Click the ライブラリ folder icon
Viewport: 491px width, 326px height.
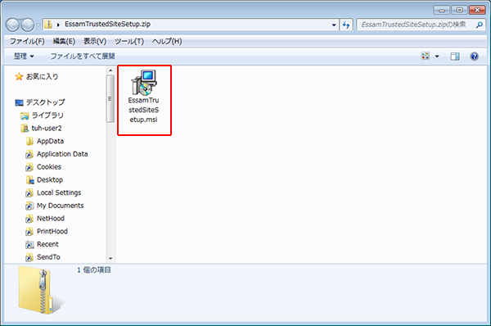point(25,115)
